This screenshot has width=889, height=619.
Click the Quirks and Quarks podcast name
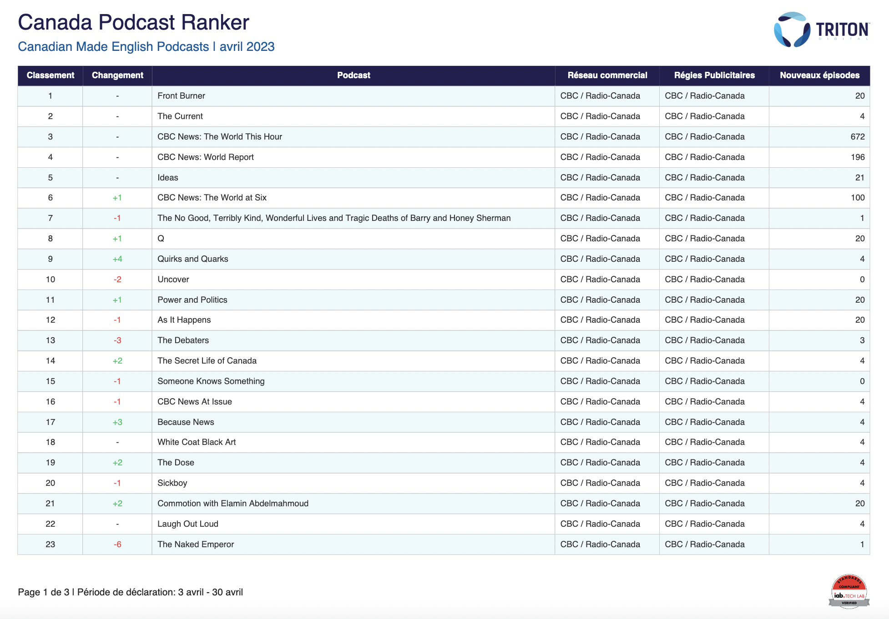[x=192, y=259]
